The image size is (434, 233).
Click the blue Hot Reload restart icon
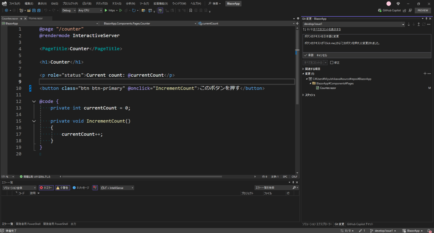[134, 10]
